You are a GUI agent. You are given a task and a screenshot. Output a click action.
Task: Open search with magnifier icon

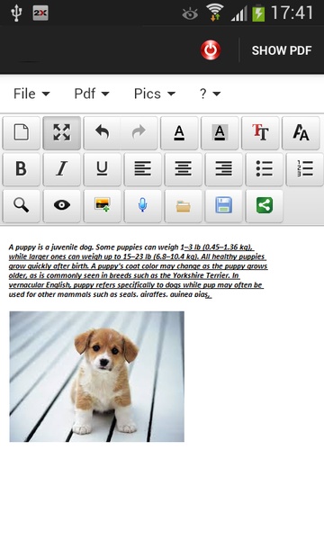pyautogui.click(x=22, y=206)
